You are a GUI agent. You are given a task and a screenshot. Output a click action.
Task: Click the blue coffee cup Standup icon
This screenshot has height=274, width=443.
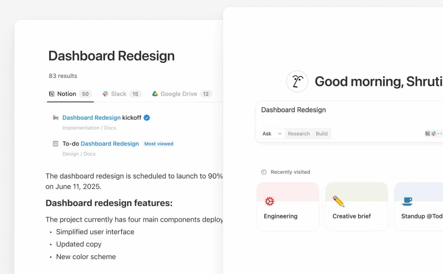pyautogui.click(x=407, y=201)
